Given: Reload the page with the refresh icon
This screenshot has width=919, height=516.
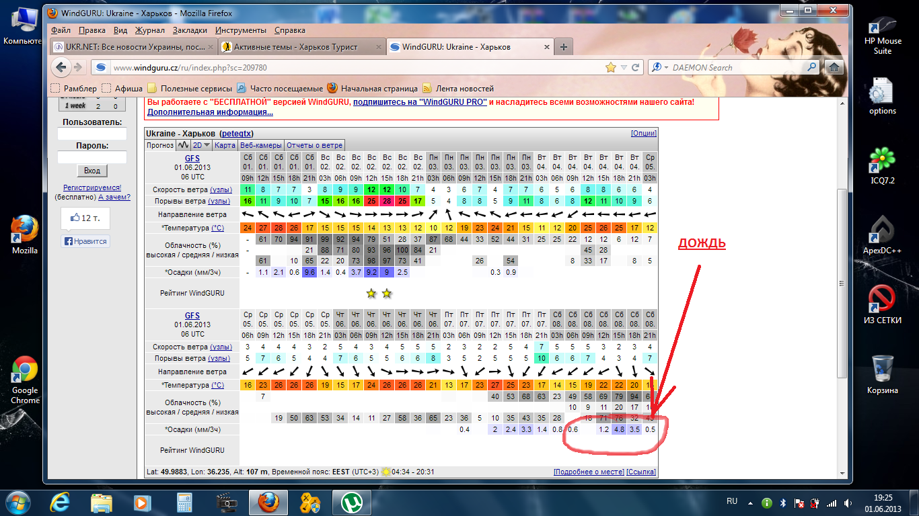Looking at the screenshot, I should 636,67.
